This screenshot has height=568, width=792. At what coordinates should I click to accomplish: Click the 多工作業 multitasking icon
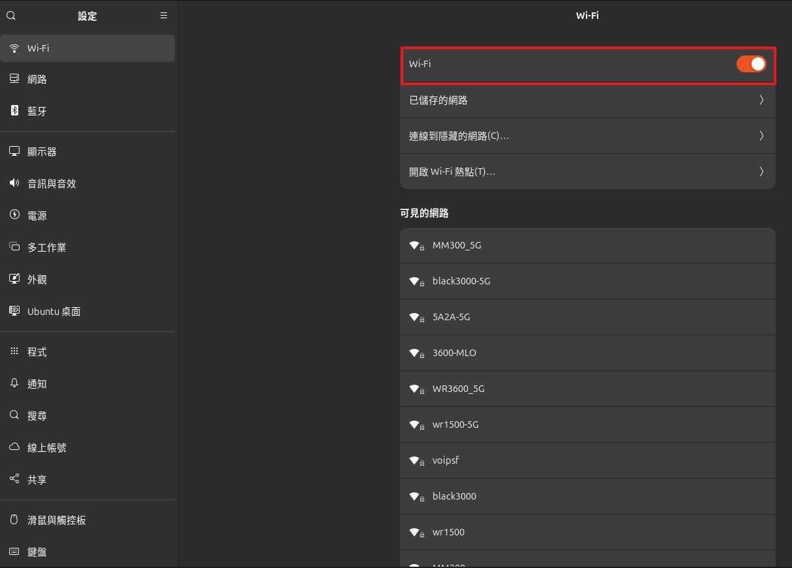point(14,247)
